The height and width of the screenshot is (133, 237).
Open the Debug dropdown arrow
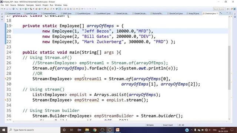point(23,9)
